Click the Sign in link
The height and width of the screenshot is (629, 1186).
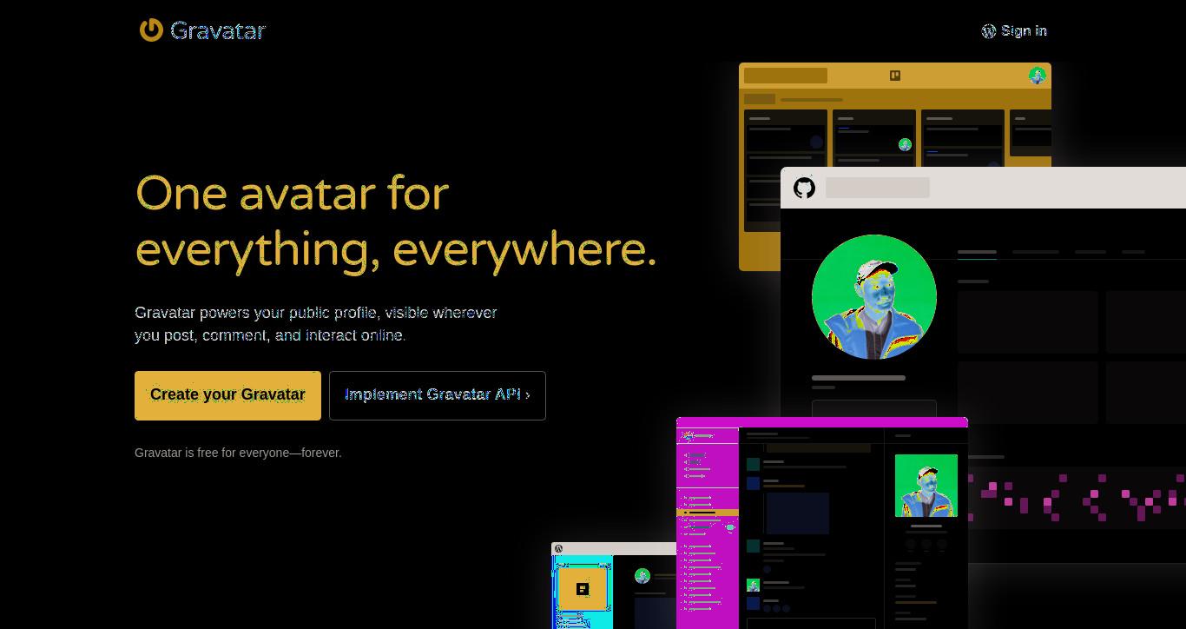click(1024, 31)
